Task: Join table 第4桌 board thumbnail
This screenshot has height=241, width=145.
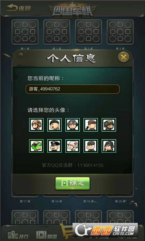Action: [120, 32]
